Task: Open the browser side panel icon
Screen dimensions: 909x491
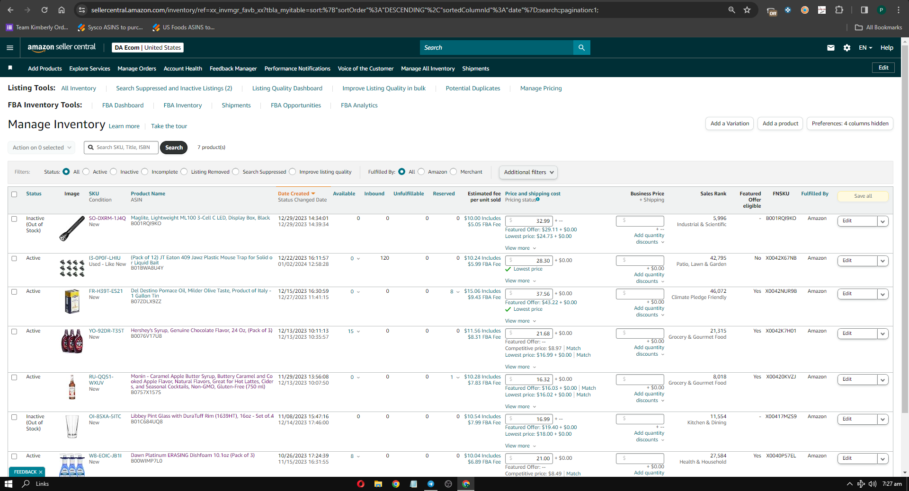Action: point(864,10)
